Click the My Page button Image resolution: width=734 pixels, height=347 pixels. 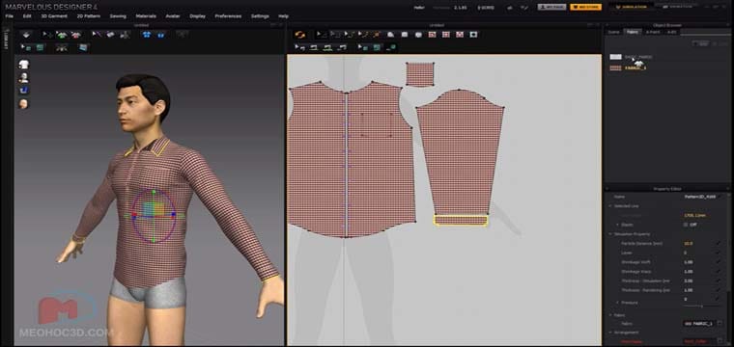pos(551,7)
